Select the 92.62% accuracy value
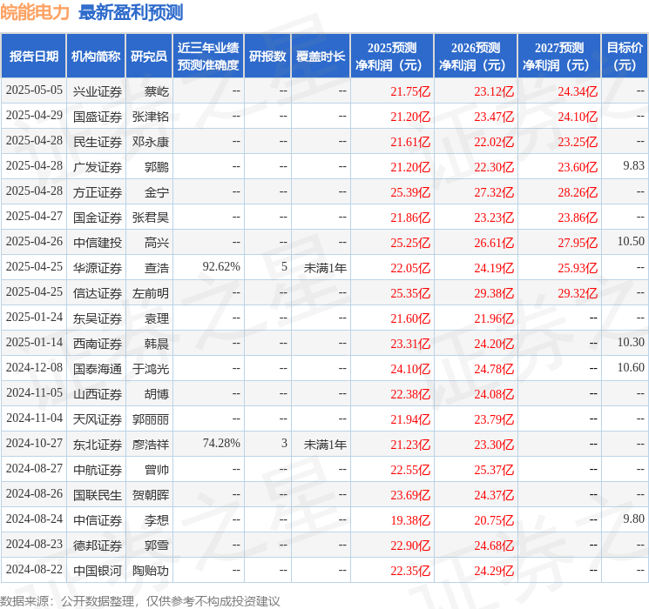This screenshot has width=649, height=609. (221, 267)
